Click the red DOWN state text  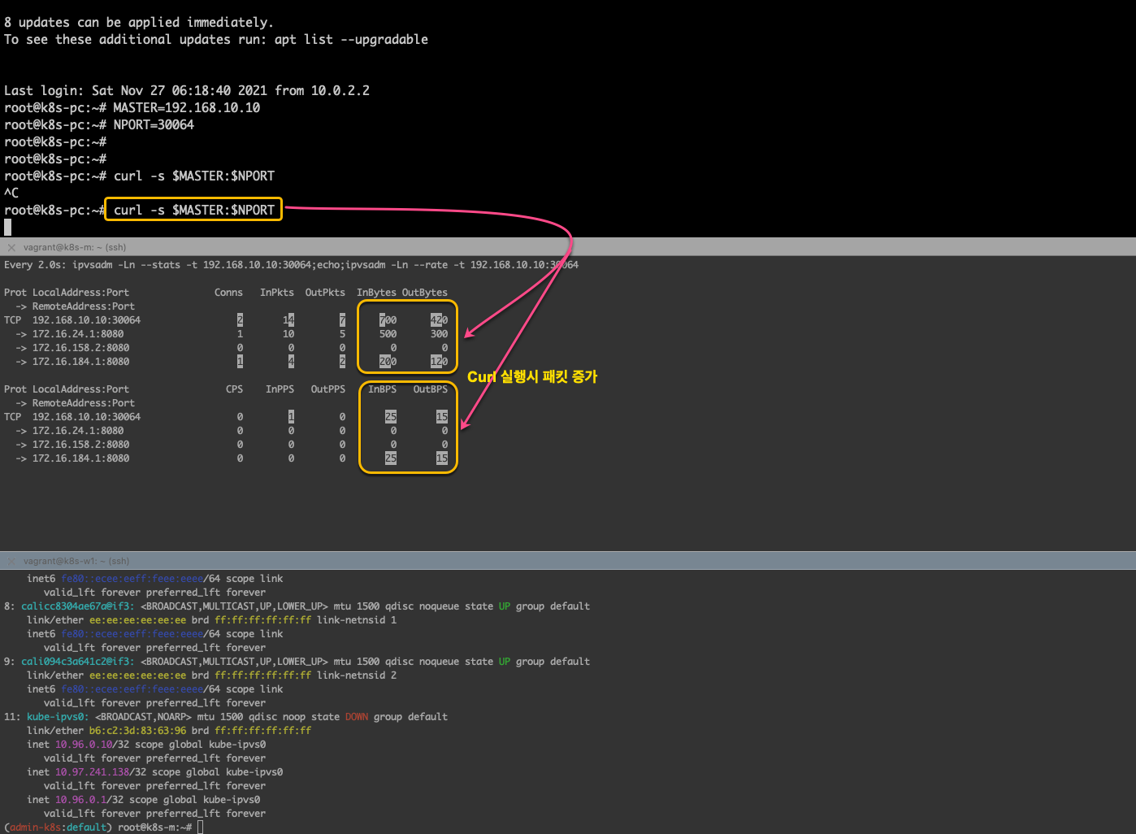[x=357, y=717]
